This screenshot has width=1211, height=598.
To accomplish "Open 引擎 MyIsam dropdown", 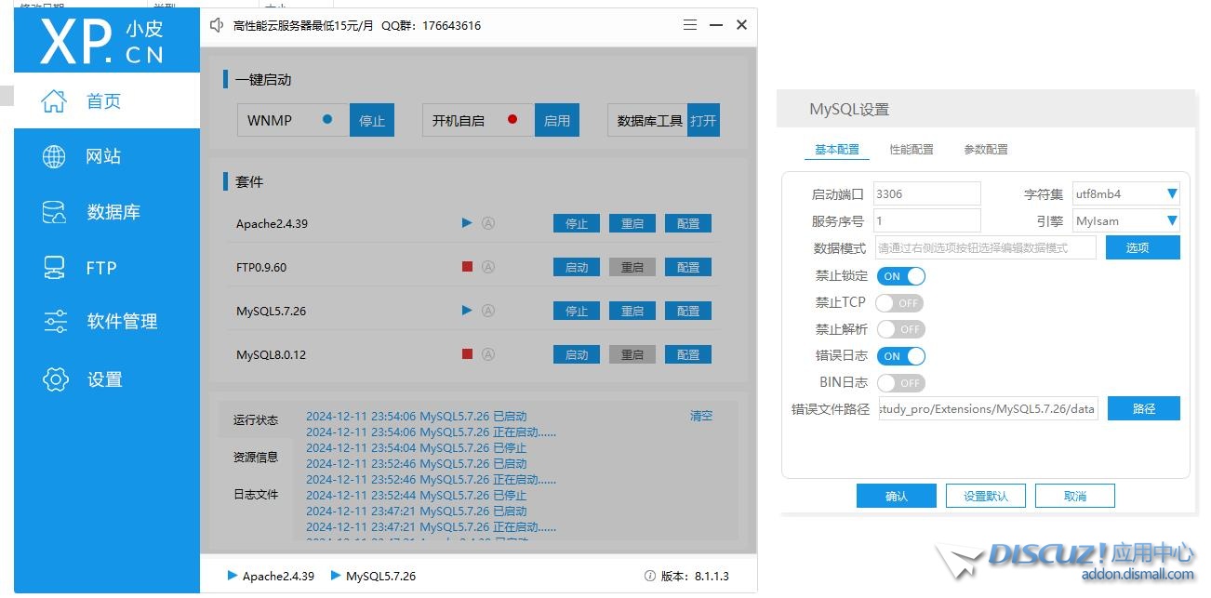I will 1126,221.
